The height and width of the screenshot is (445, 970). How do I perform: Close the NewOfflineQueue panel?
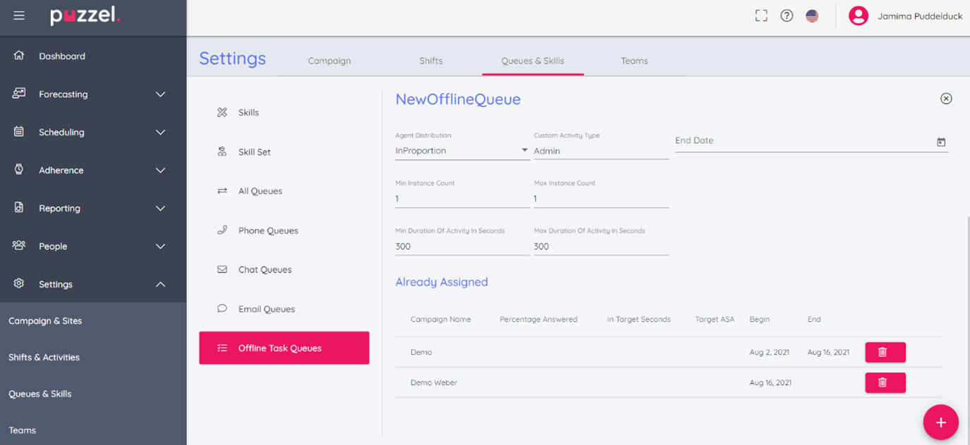[946, 99]
